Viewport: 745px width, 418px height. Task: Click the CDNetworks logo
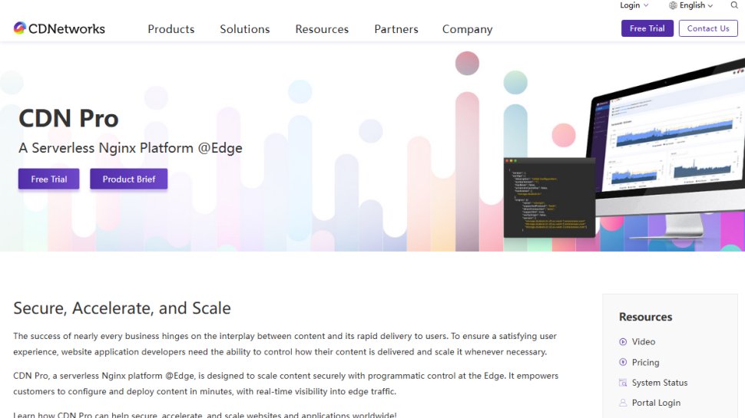[59, 28]
